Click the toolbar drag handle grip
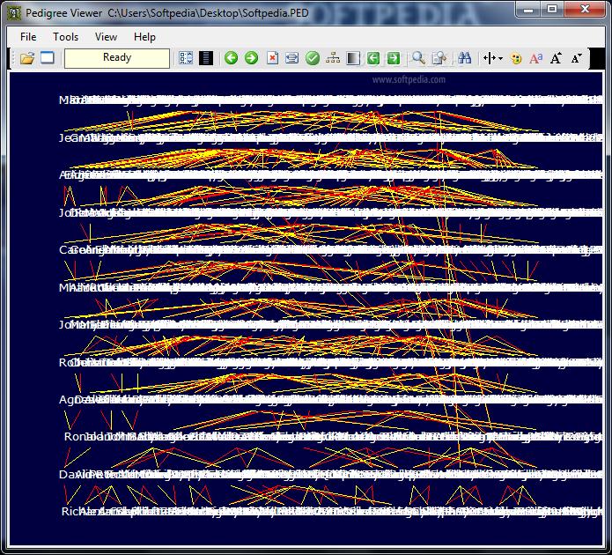Screen dimensions: 612x555 [14, 58]
